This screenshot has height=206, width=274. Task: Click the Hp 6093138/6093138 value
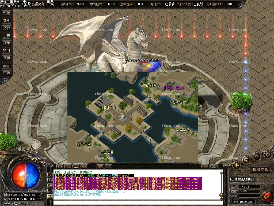click(23, 195)
